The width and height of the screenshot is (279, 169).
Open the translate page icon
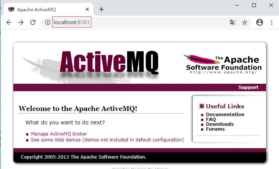click(x=233, y=22)
